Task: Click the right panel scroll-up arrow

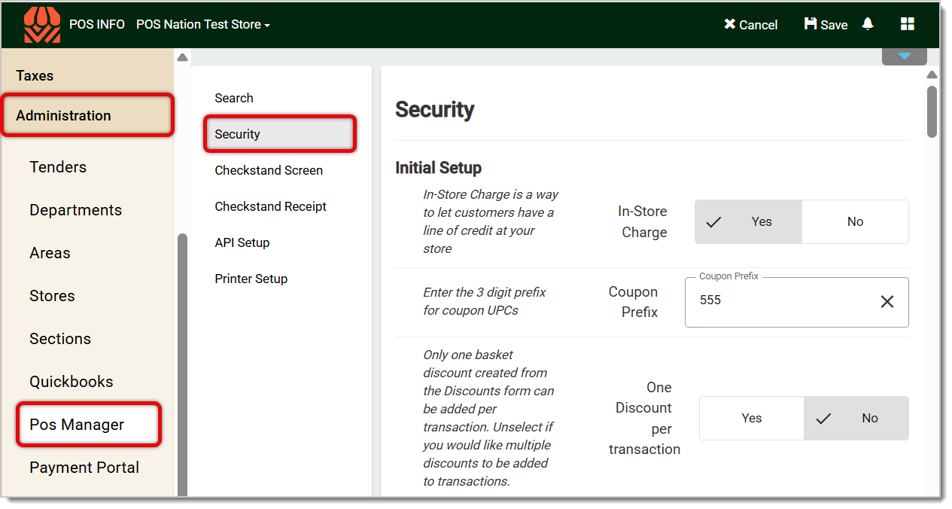Action: tap(932, 75)
